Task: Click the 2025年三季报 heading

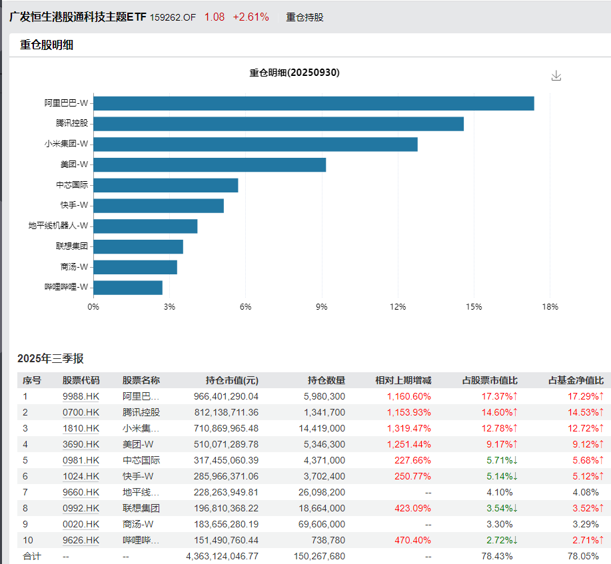Action: (50, 358)
